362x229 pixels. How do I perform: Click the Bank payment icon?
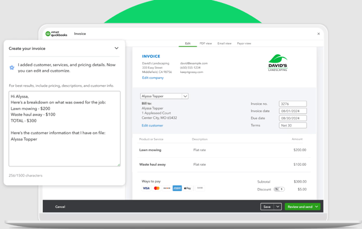[x=200, y=188]
